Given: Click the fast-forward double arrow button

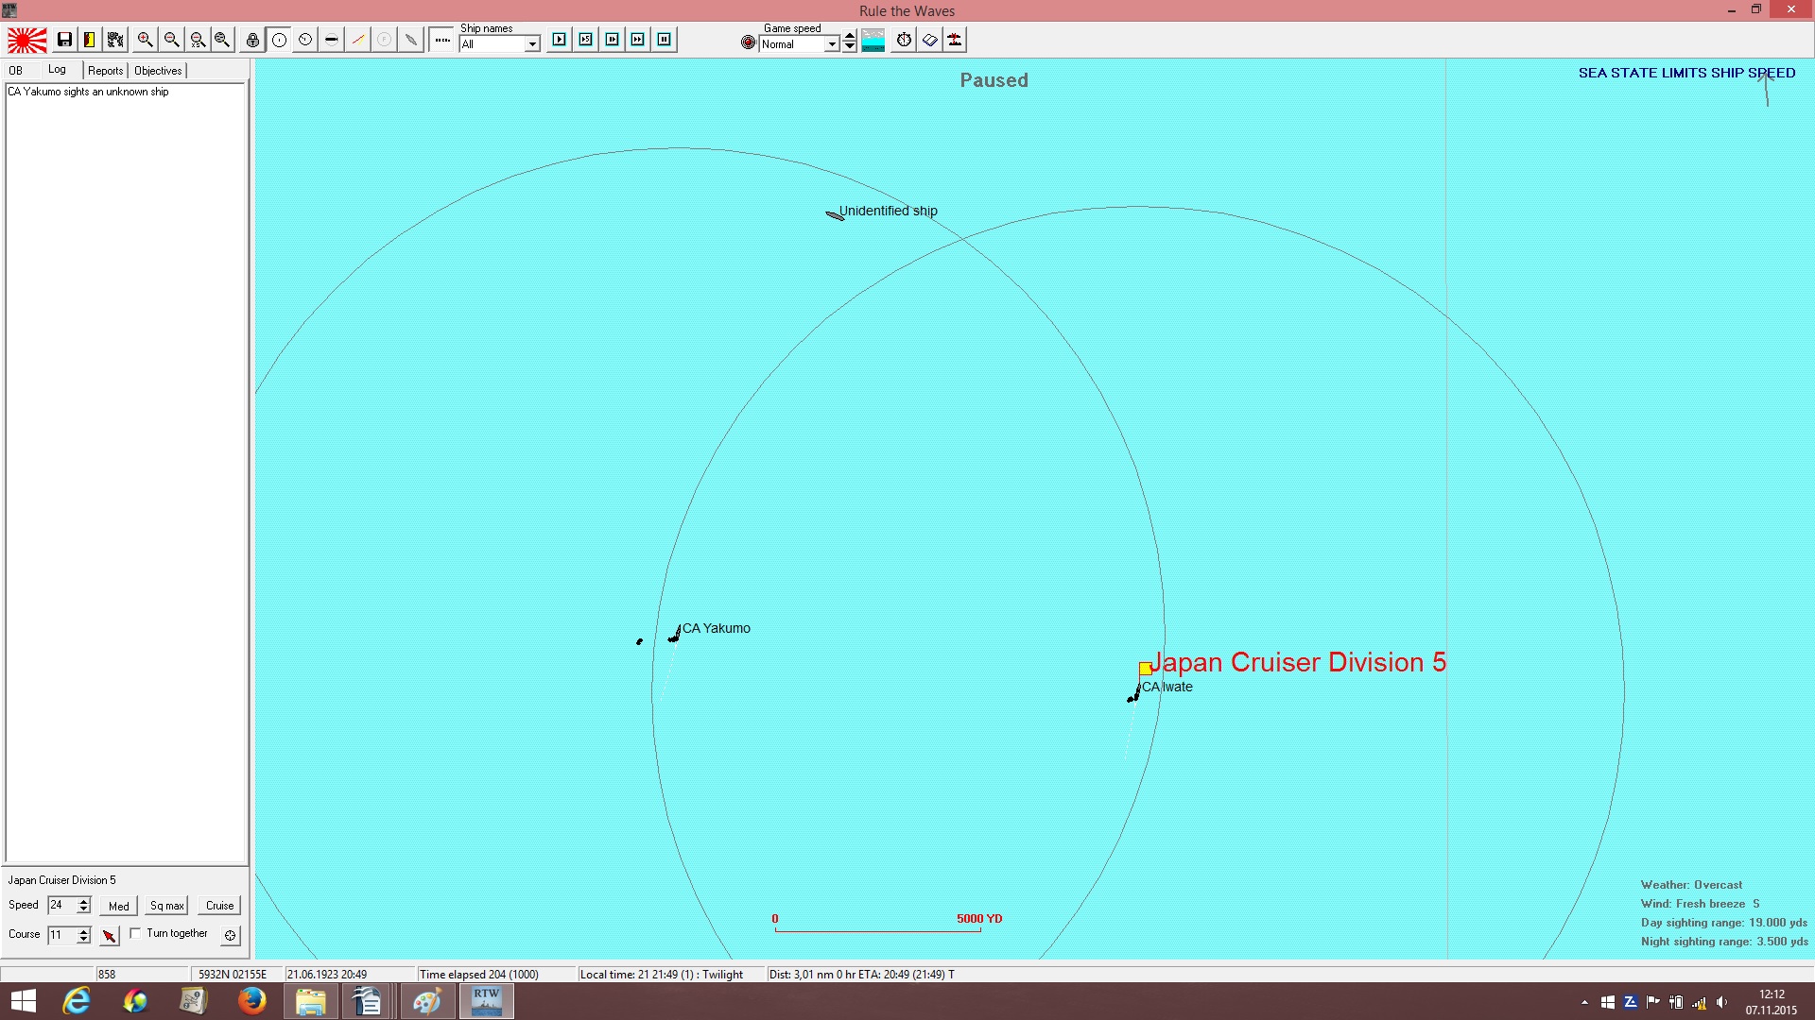Looking at the screenshot, I should [638, 40].
